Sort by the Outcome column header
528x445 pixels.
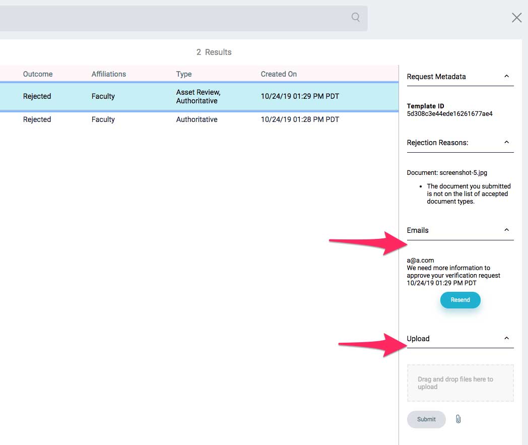click(38, 74)
